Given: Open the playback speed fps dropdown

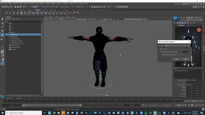Looking at the screenshot, I should click(181, 105).
